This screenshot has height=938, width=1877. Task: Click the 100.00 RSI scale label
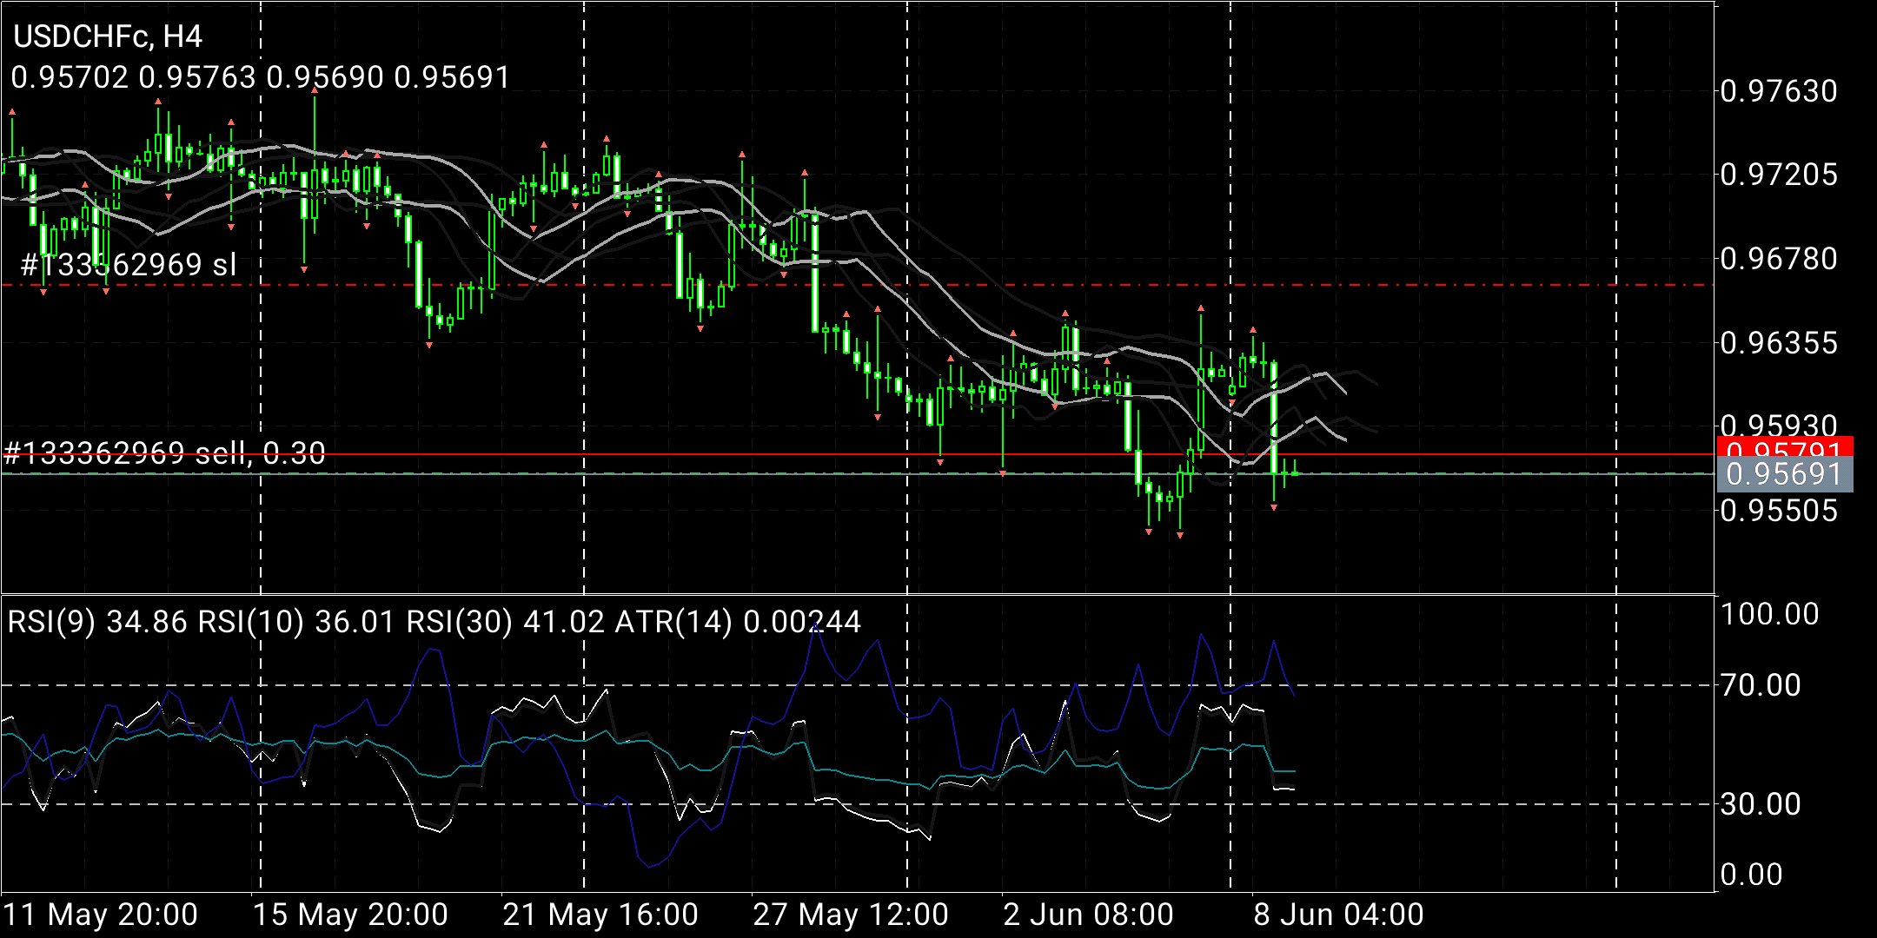1769,615
